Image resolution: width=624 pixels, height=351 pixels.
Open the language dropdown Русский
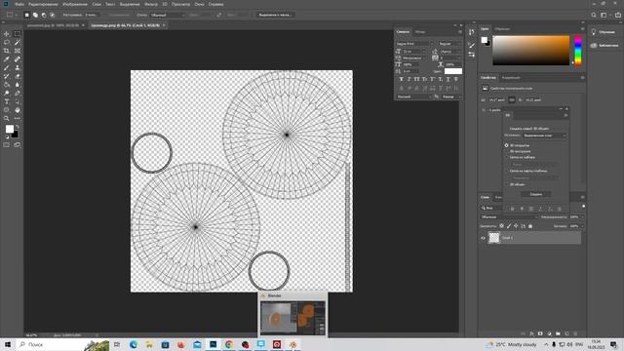click(413, 97)
